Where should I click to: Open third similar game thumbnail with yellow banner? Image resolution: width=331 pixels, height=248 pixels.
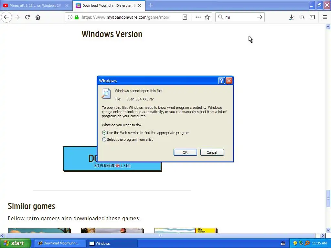tap(186, 230)
